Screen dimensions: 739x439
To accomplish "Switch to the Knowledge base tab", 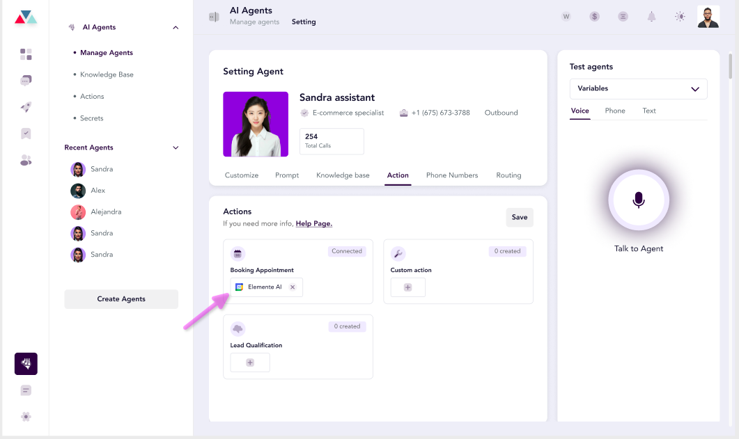I will pos(343,175).
